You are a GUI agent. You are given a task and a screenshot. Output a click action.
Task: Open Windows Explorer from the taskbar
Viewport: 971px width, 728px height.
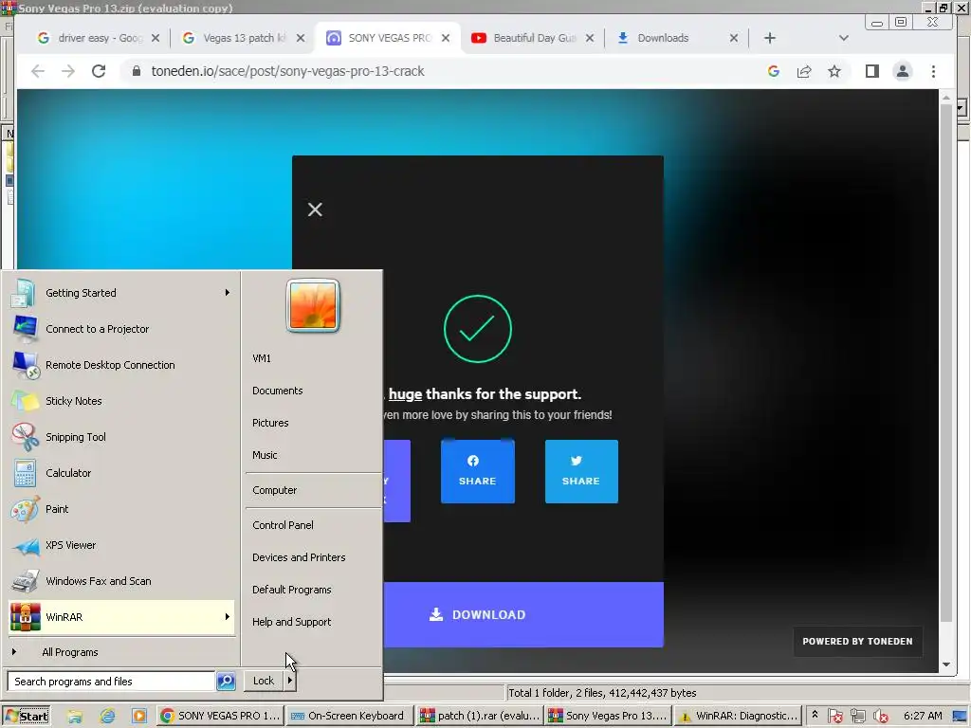tap(74, 716)
